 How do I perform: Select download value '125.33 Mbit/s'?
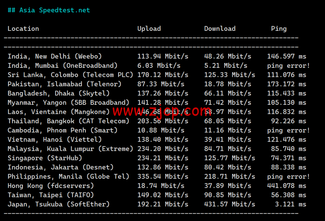(230, 75)
